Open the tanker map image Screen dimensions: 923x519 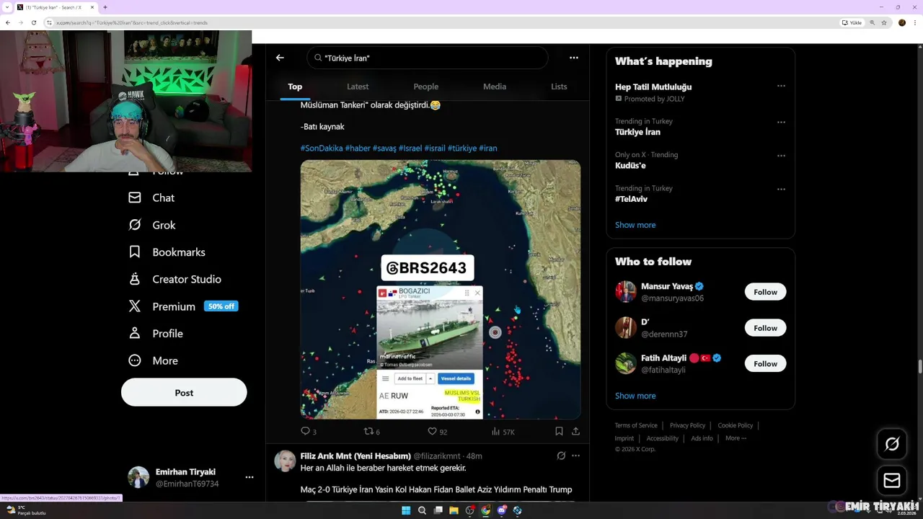(x=441, y=290)
